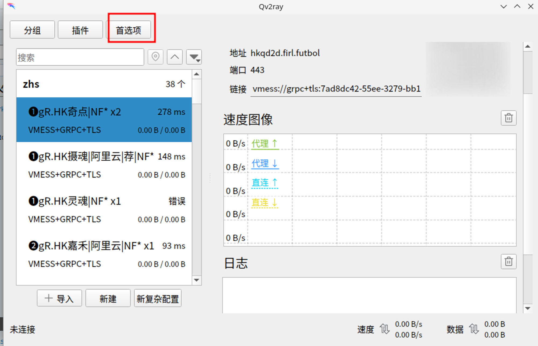The height and width of the screenshot is (346, 538).
Task: Toggle 代理 ↓ download legend in graph
Action: [x=265, y=163]
